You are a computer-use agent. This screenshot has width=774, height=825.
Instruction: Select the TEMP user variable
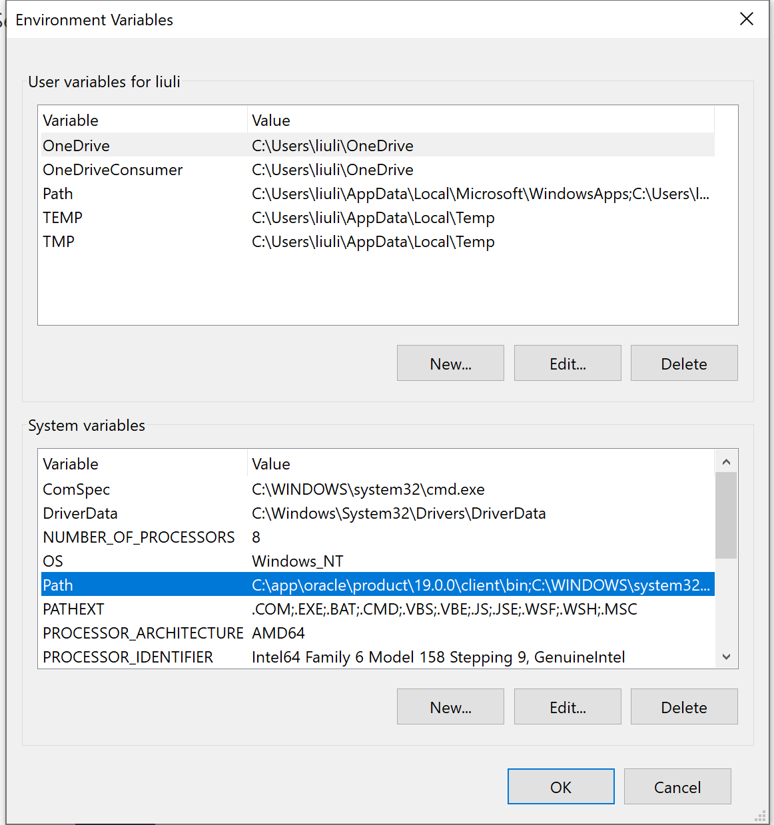[x=63, y=218]
